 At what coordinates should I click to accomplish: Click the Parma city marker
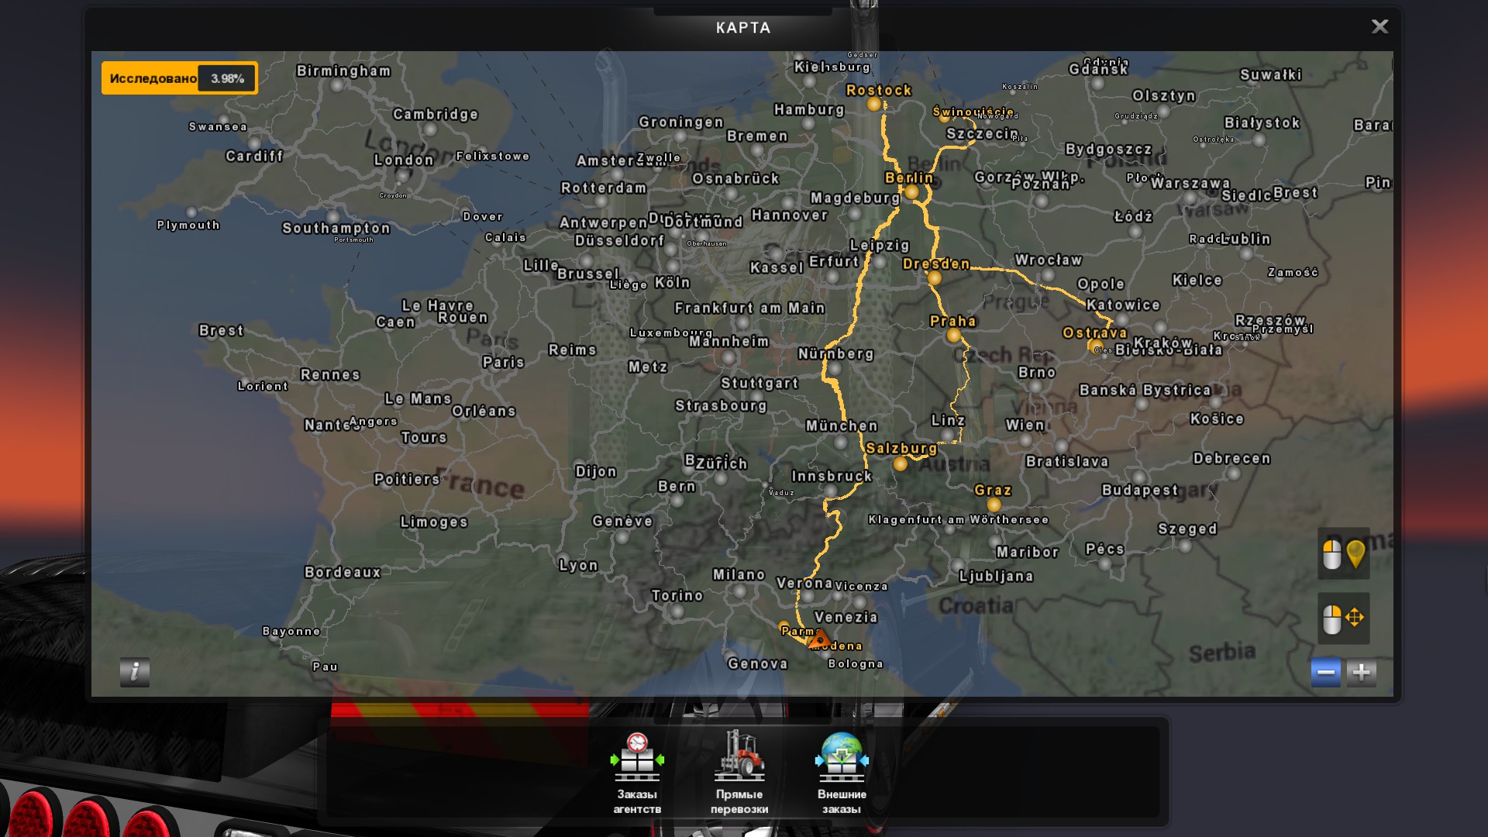pyautogui.click(x=784, y=625)
